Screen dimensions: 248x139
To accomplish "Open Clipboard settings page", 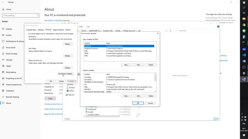I will 8,91.
